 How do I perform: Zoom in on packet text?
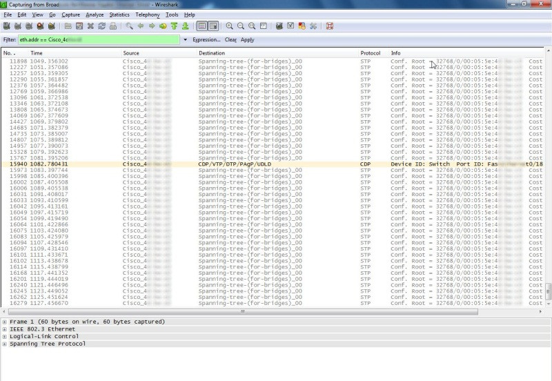click(x=230, y=26)
